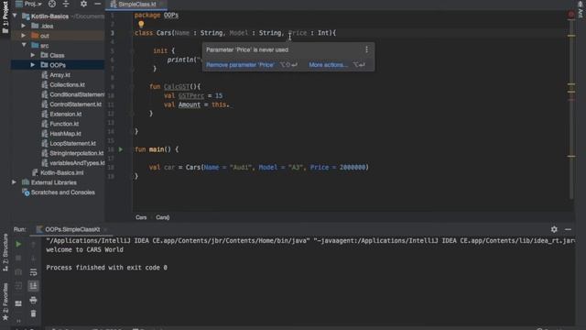Open the Project view dropdown
Screen dimensions: 586x330
pyautogui.click(x=28, y=4)
